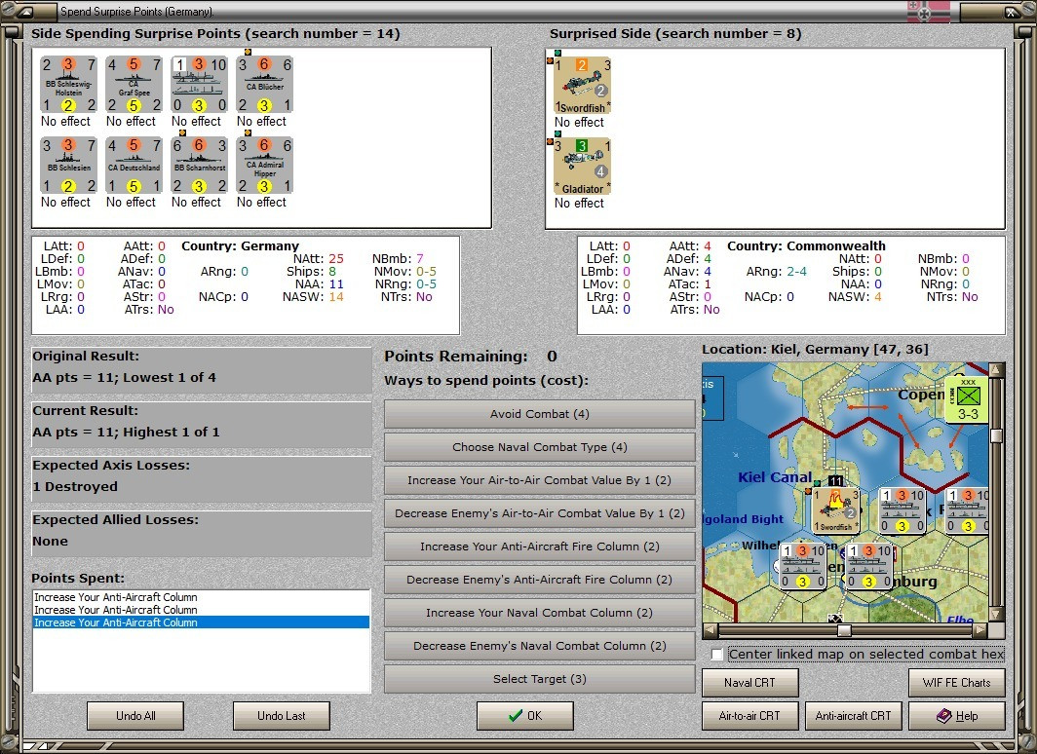1037x754 pixels.
Task: Select the BB Scharnhorst ship counter
Action: click(x=199, y=166)
